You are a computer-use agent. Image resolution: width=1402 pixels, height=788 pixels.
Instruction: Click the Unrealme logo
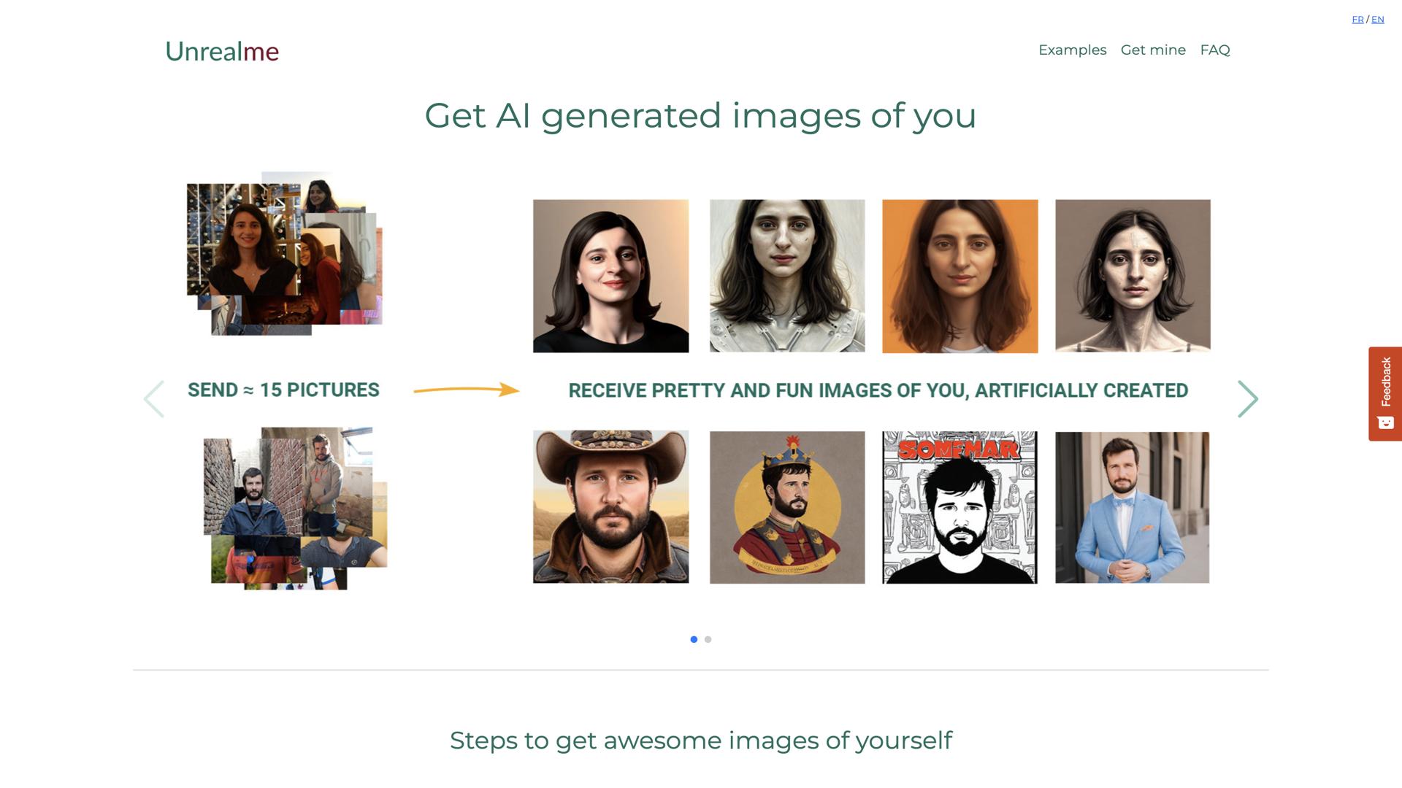(222, 51)
